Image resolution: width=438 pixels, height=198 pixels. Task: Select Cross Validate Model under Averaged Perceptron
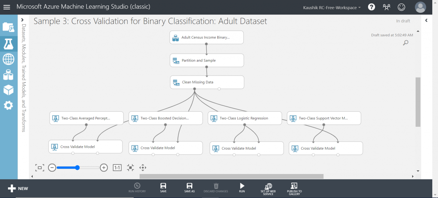(85, 147)
